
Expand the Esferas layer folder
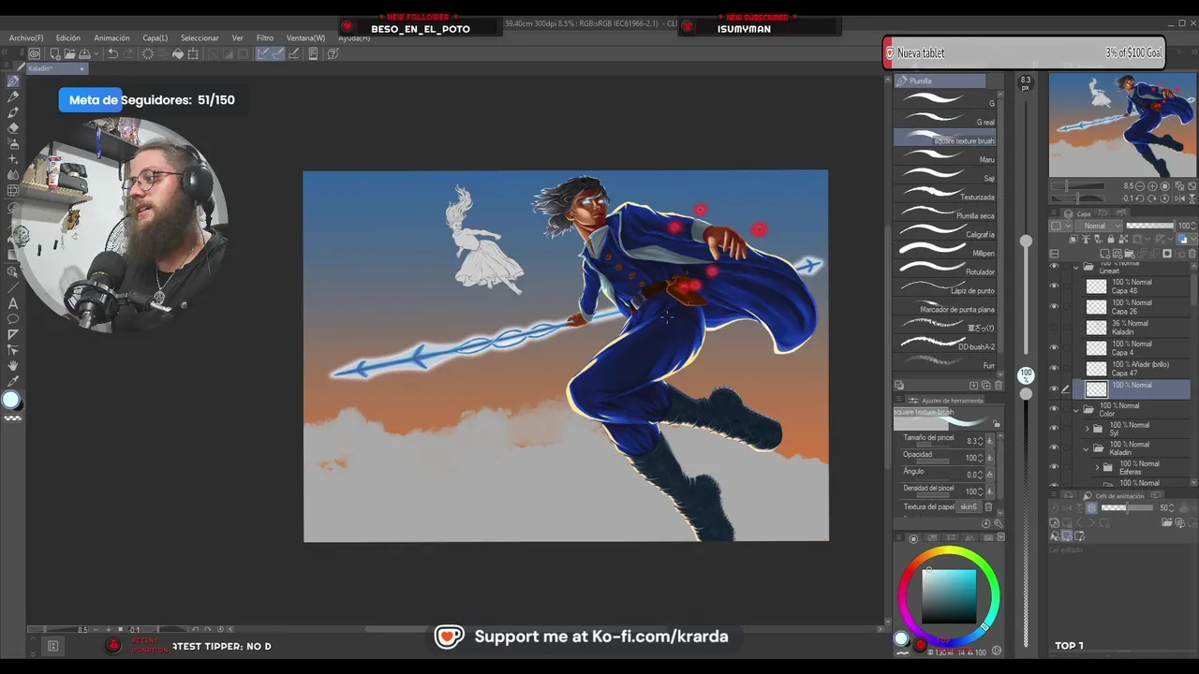pyautogui.click(x=1097, y=468)
